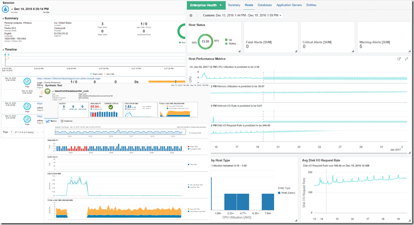Click the Avg Disk I/O Request Rate heading

[x=321, y=160]
